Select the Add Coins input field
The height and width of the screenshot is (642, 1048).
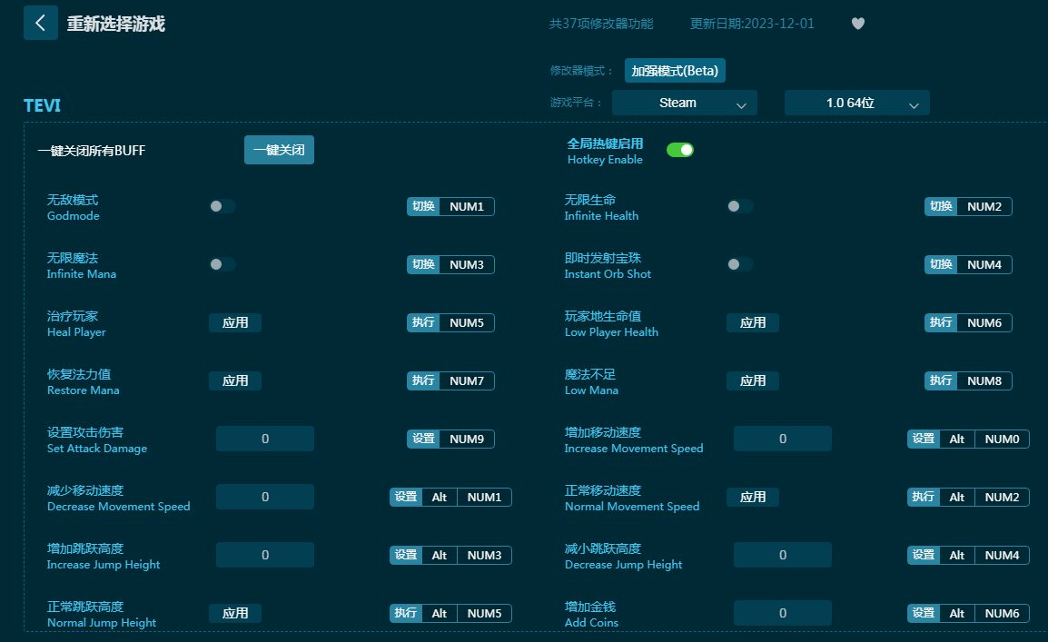tap(782, 613)
